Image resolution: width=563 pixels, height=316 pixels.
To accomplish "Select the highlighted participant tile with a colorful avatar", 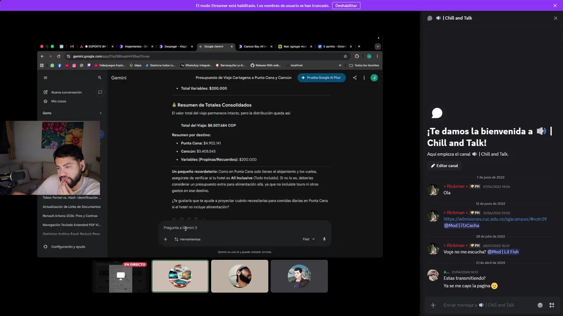I will [180, 276].
